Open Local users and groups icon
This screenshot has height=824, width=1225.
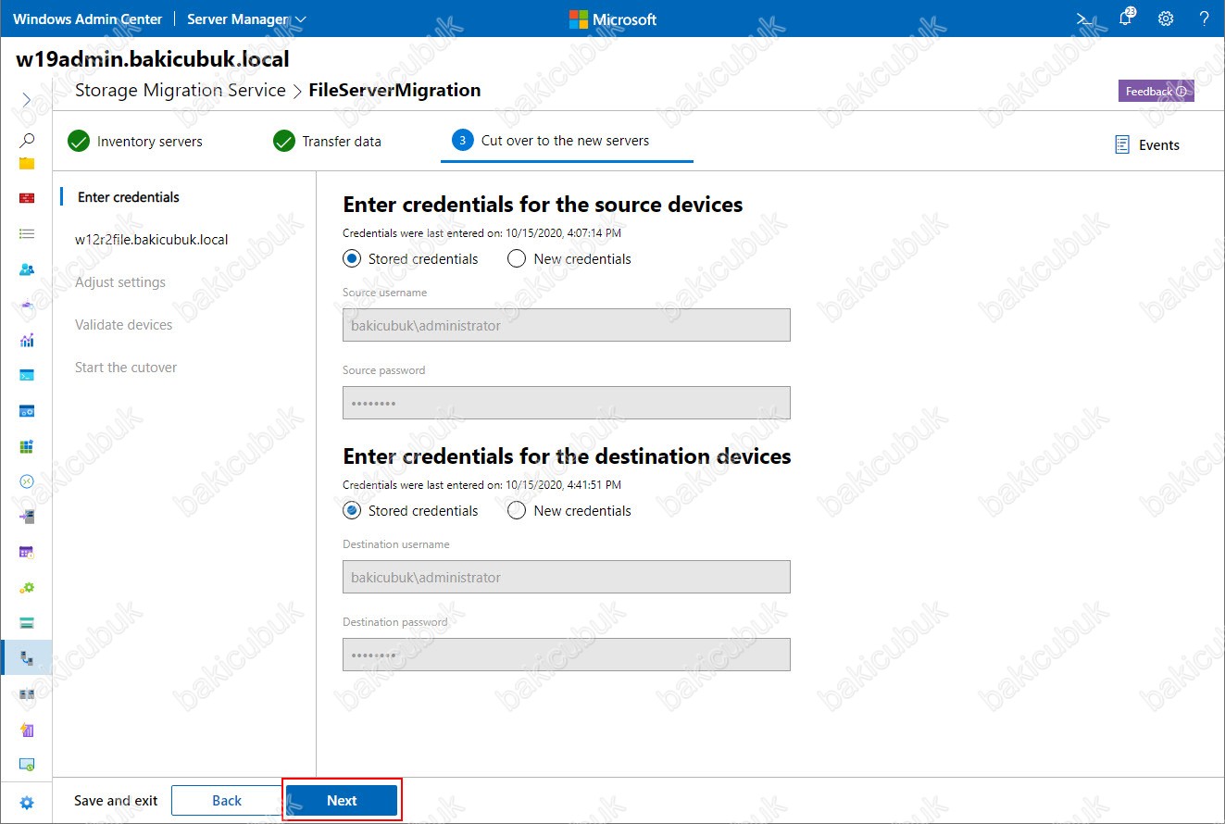click(27, 269)
